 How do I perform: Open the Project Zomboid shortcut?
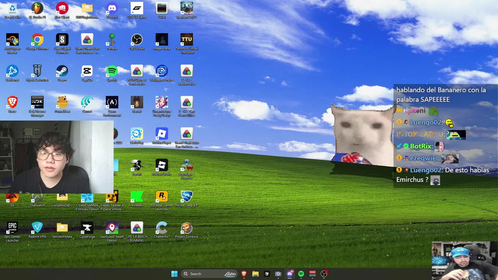(187, 230)
